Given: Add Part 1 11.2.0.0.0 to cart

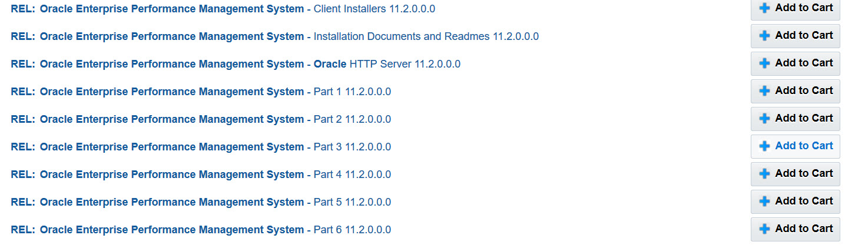Looking at the screenshot, I should [x=796, y=91].
